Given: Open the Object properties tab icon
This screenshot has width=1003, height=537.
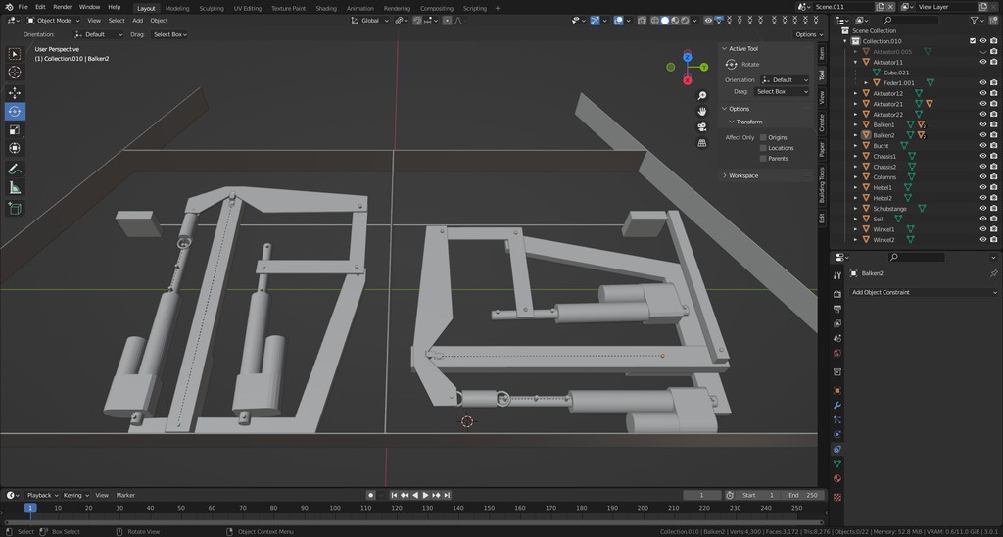Looking at the screenshot, I should pyautogui.click(x=837, y=390).
